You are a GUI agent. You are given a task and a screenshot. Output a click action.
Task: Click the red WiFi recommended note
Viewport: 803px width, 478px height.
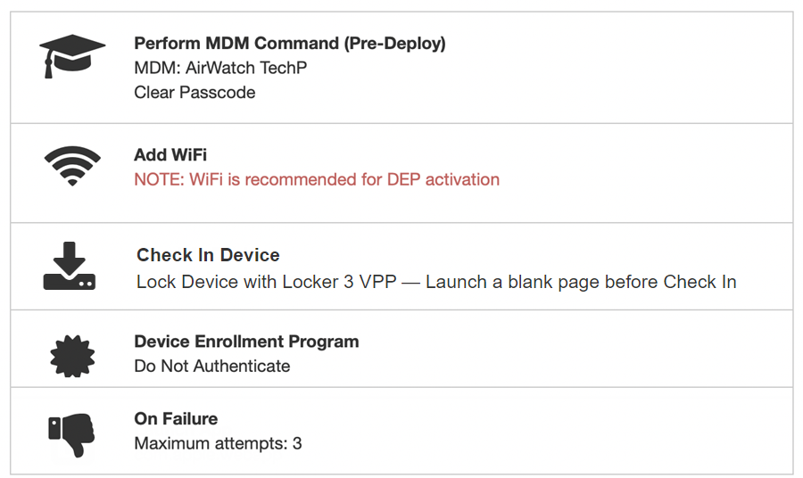point(317,179)
